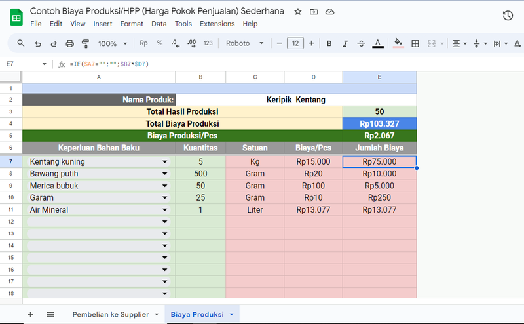Redo the last action

coord(54,43)
